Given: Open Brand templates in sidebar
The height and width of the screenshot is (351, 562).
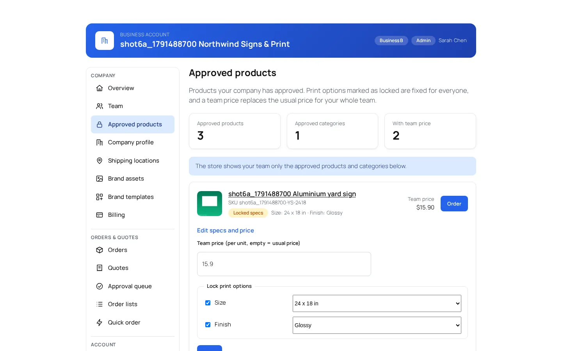Looking at the screenshot, I should [x=133, y=197].
